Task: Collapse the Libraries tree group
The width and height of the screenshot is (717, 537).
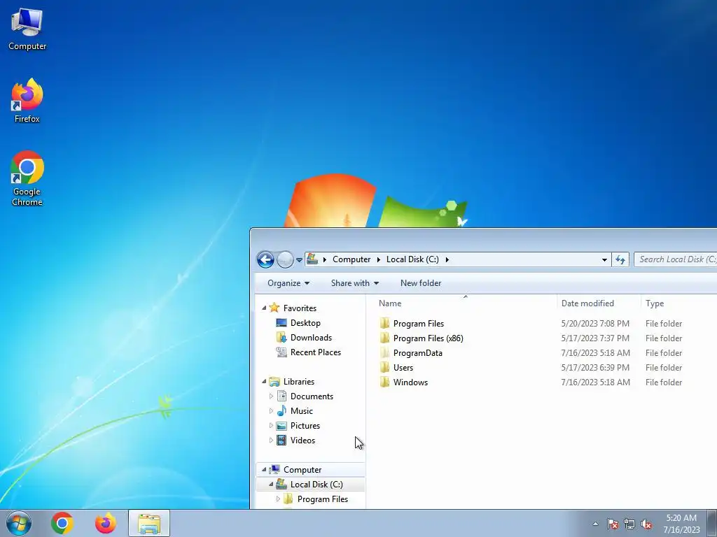Action: tap(264, 381)
